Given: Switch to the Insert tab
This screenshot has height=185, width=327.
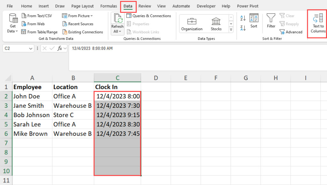Looking at the screenshot, I should tap(43, 6).
